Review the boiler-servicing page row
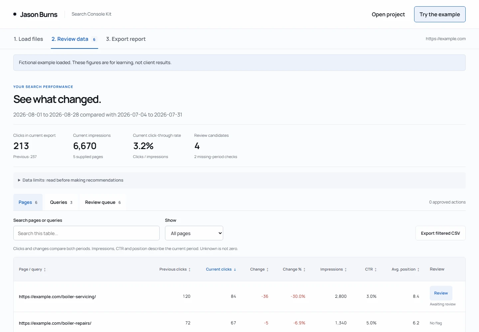This screenshot has height=332, width=479. click(x=441, y=293)
